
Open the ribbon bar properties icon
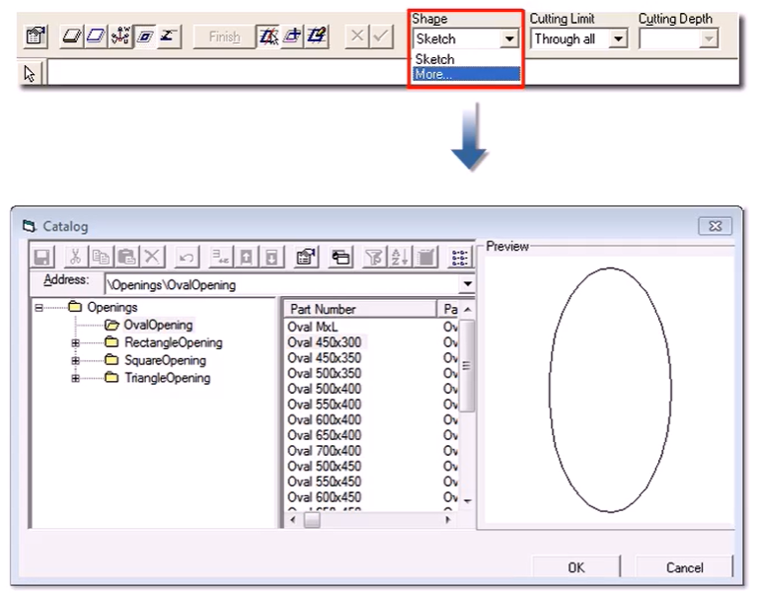[36, 37]
